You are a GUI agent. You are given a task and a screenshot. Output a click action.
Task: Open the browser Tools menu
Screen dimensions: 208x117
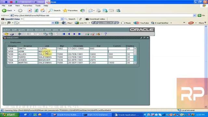click(38, 6)
